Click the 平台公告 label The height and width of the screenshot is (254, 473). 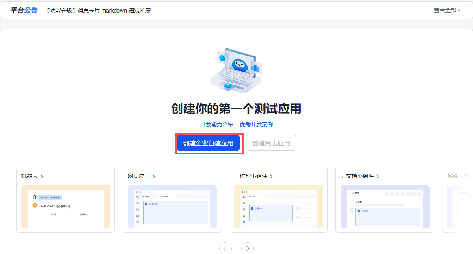[x=24, y=10]
